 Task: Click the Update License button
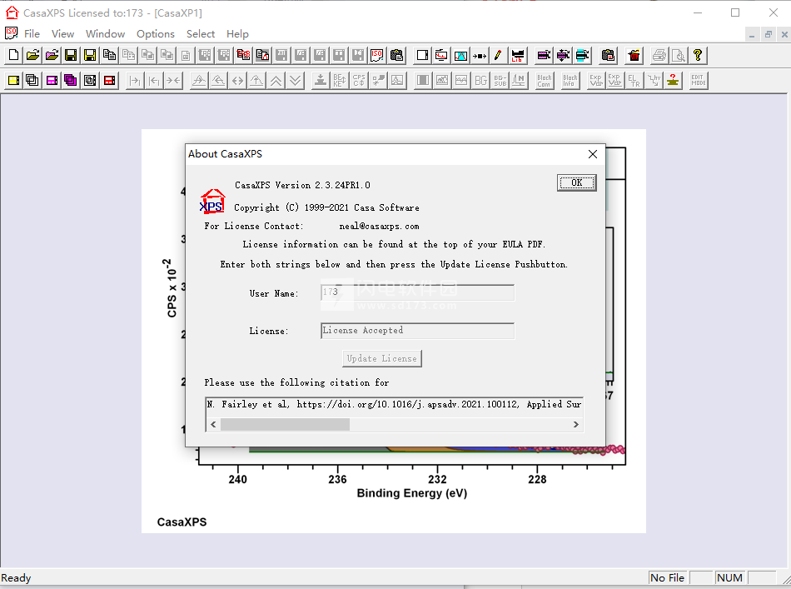click(x=382, y=358)
